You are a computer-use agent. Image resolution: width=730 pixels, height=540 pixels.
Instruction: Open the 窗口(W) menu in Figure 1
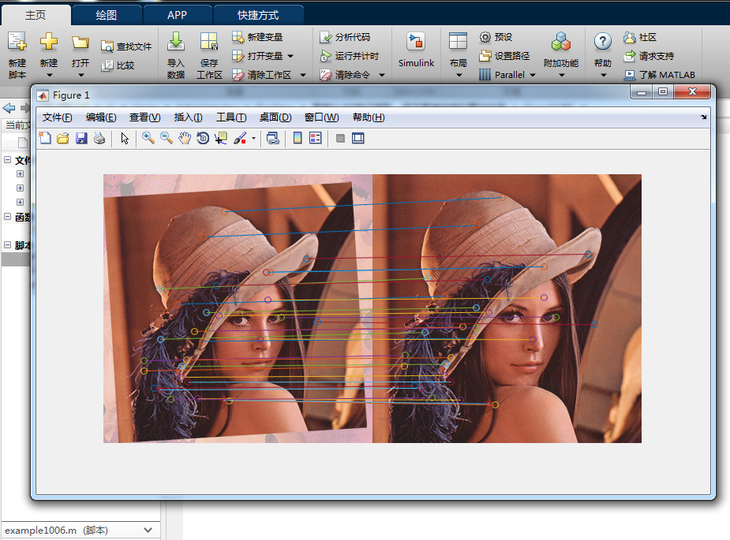[x=322, y=117]
